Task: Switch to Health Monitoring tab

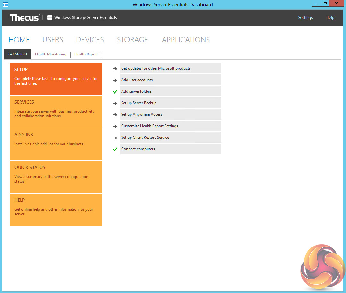Action: 51,54
